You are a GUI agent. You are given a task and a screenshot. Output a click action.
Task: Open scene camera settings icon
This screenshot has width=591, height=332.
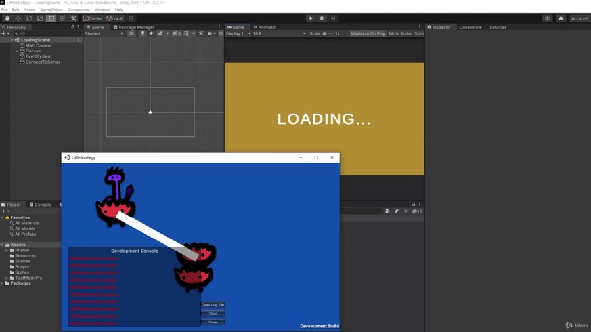209,33
